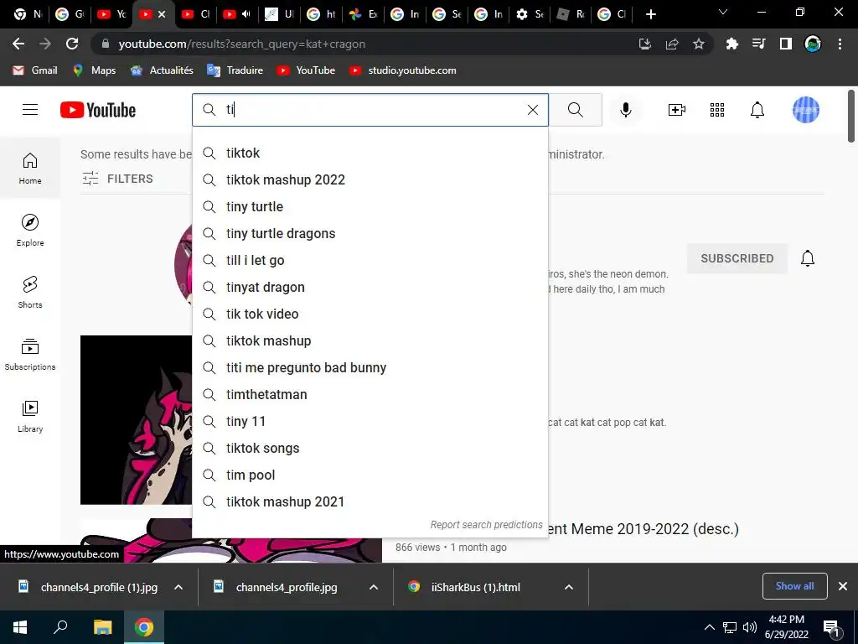Select suggestion "tiktok"
This screenshot has height=644, width=858.
point(370,153)
